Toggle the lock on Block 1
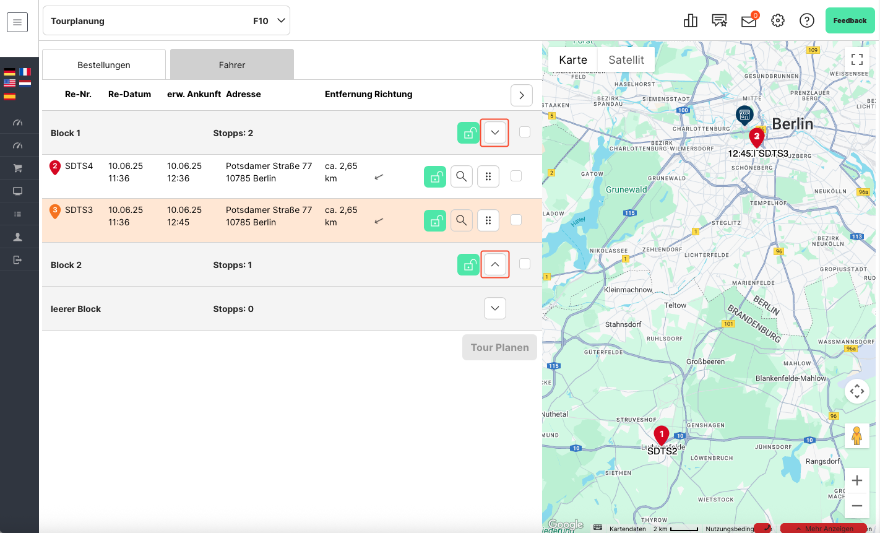This screenshot has height=533, width=880. point(468,133)
